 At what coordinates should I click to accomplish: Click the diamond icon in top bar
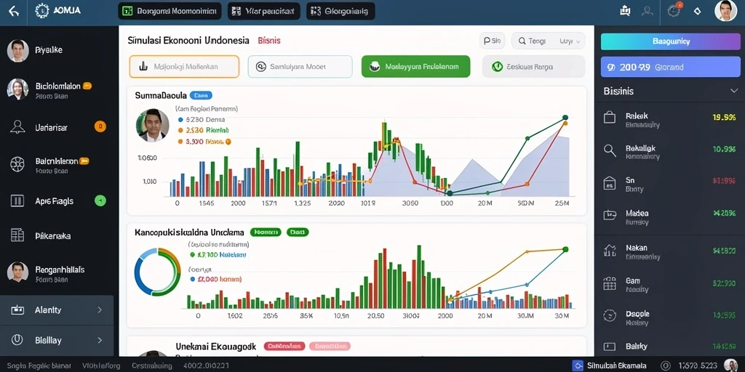[698, 11]
